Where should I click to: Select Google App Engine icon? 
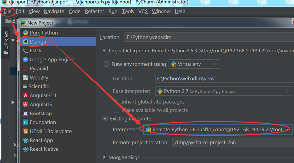click(25, 59)
